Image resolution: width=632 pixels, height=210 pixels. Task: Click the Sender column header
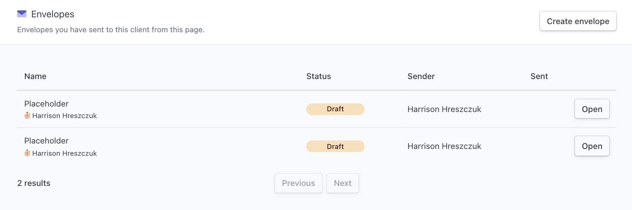click(421, 76)
